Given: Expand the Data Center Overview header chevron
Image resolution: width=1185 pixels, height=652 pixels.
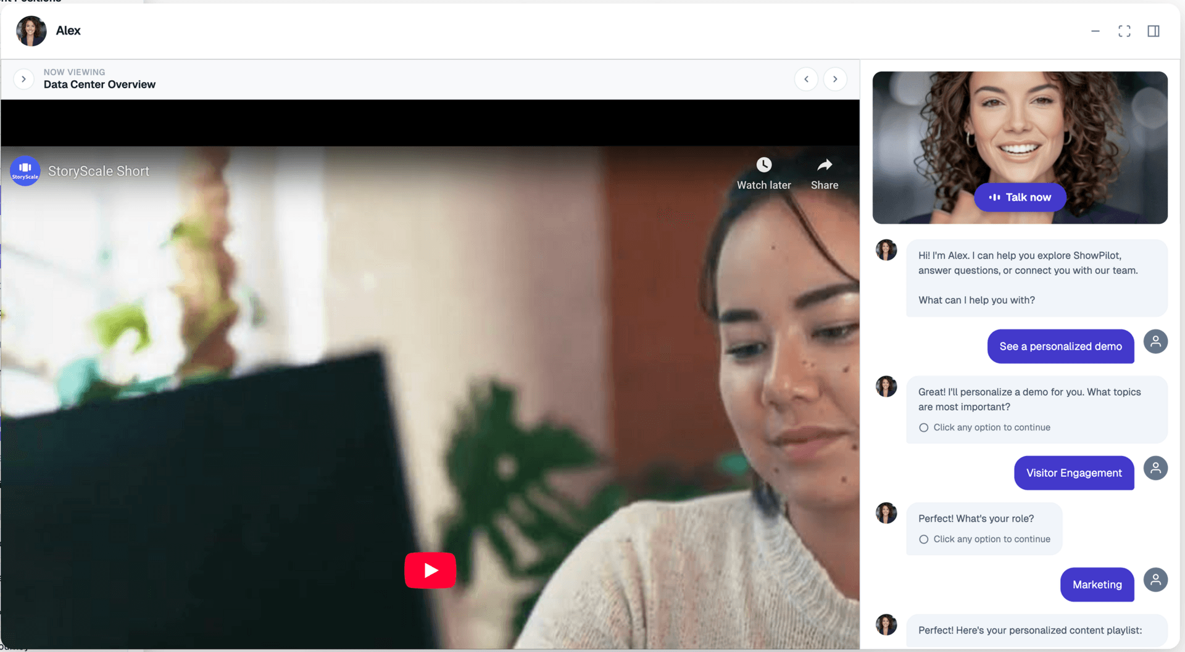Looking at the screenshot, I should click(x=23, y=79).
